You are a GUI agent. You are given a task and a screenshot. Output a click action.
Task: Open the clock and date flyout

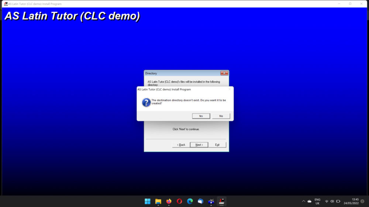(x=352, y=201)
